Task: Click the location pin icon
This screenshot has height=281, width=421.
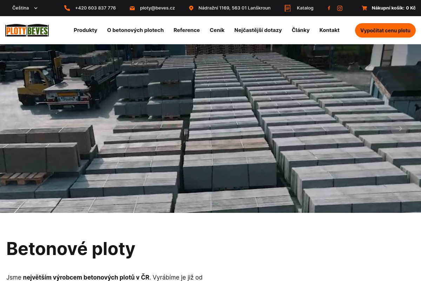Action: point(191,8)
